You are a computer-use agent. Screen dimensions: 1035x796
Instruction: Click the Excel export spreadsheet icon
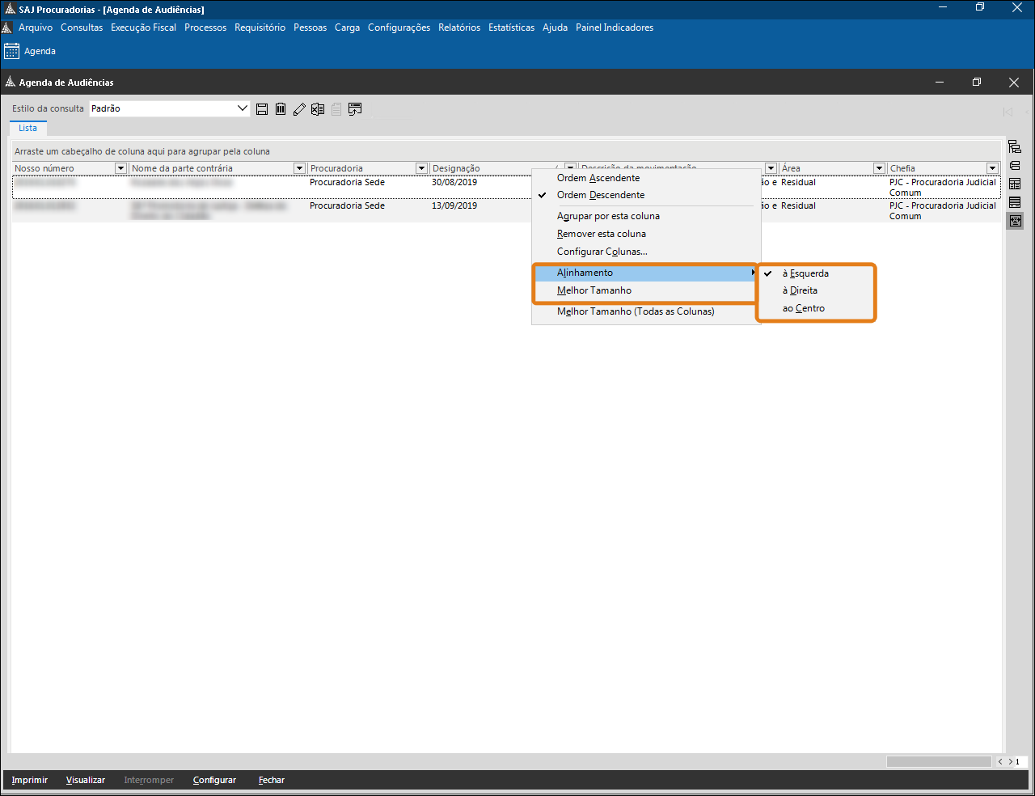pyautogui.click(x=318, y=109)
